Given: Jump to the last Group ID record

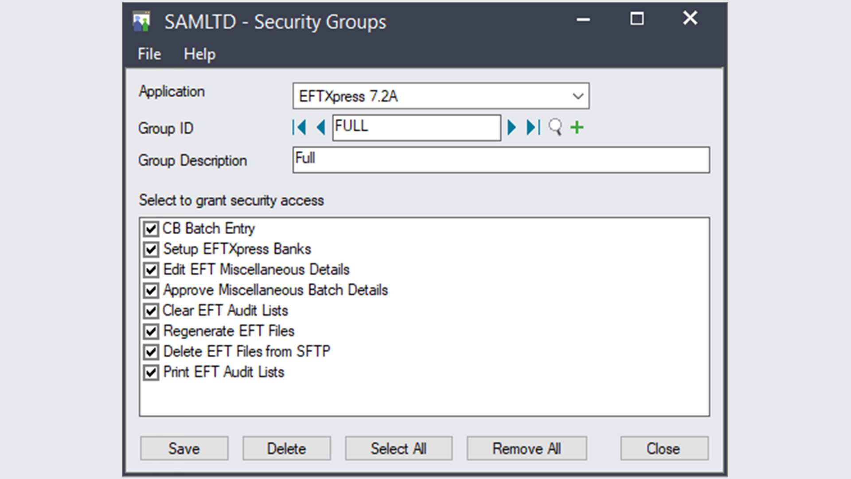Looking at the screenshot, I should click(x=531, y=127).
